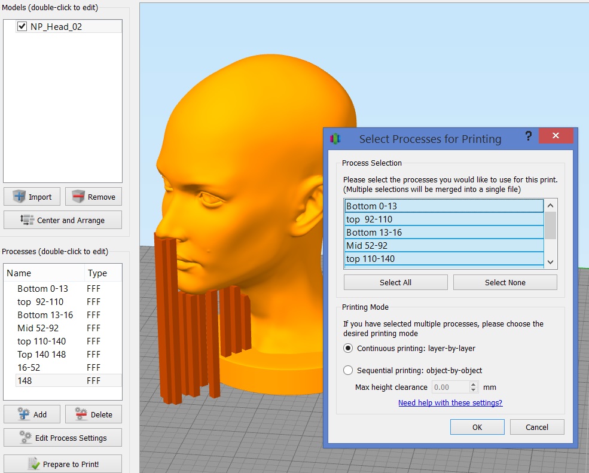Image resolution: width=589 pixels, height=473 pixels.
Task: Uncheck the NP_Head_02 model checkbox
Action: [x=22, y=26]
